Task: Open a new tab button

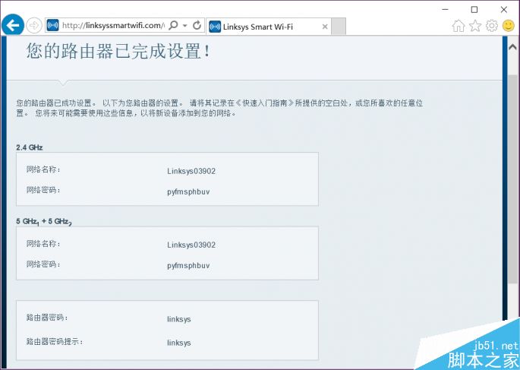Action: click(339, 27)
